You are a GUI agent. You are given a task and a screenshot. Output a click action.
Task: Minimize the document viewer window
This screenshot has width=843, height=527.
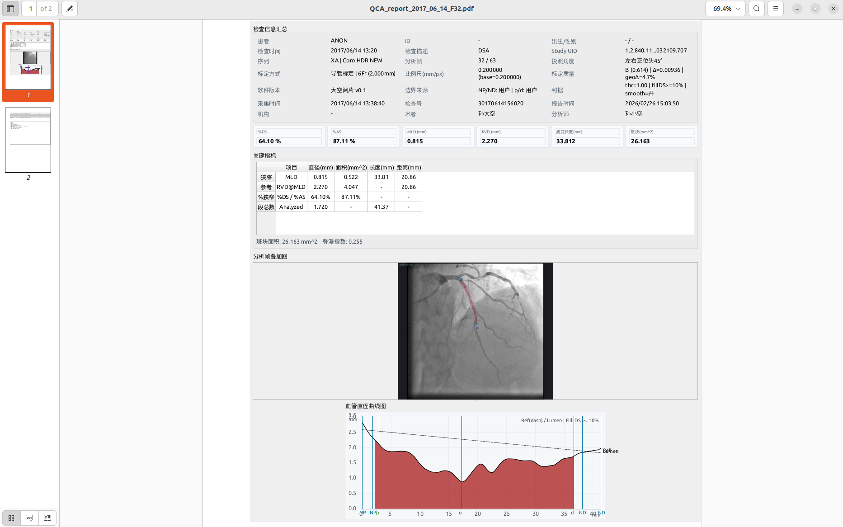pos(797,9)
